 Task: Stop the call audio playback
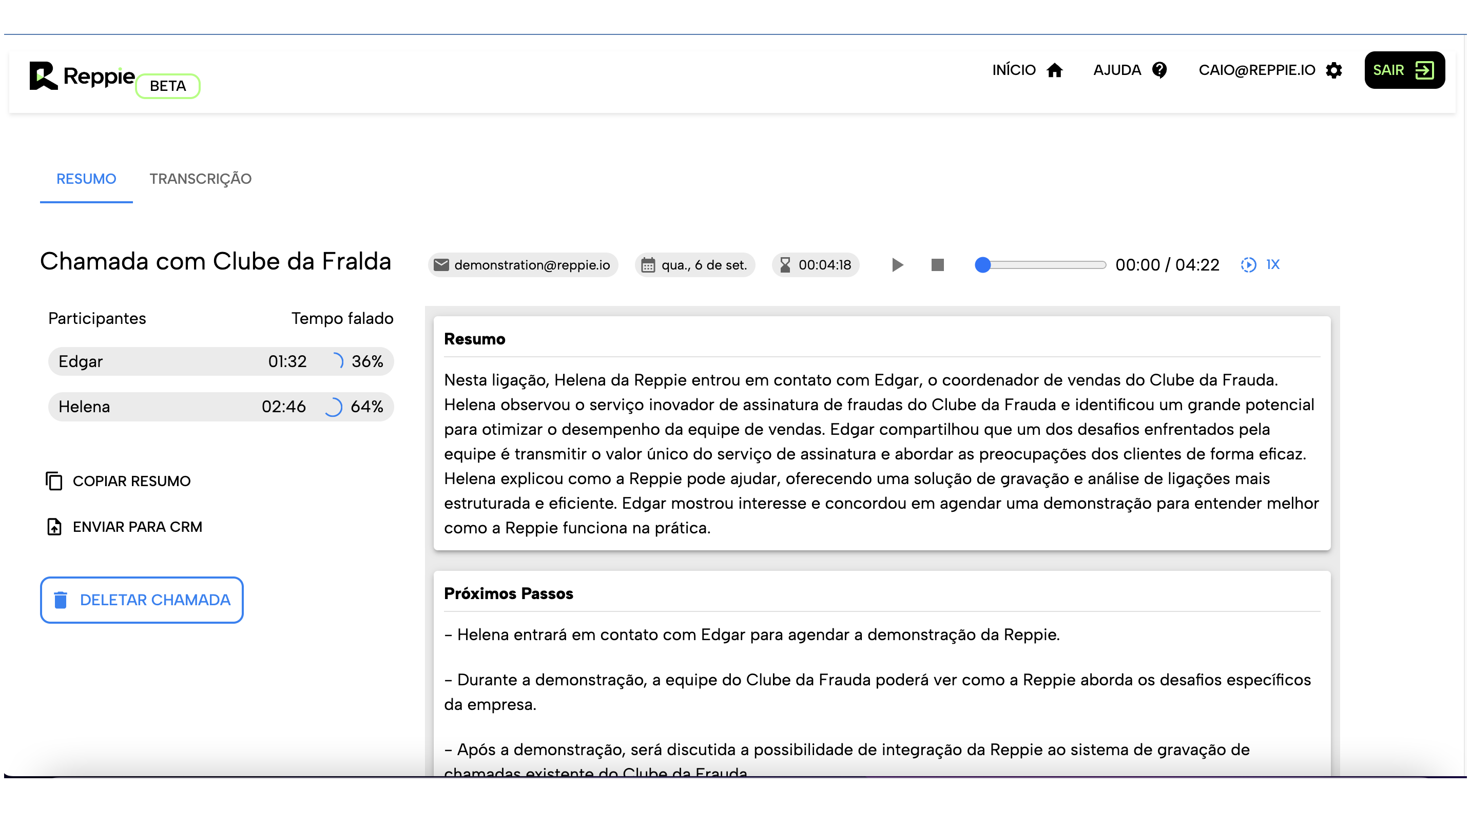pyautogui.click(x=937, y=265)
